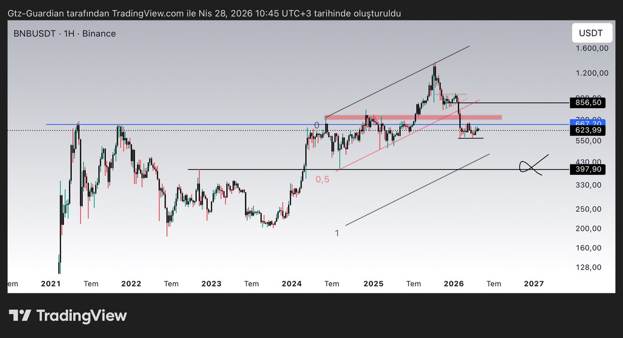623x338 pixels.
Task: Click the 2022 time axis label
Action: 131,284
